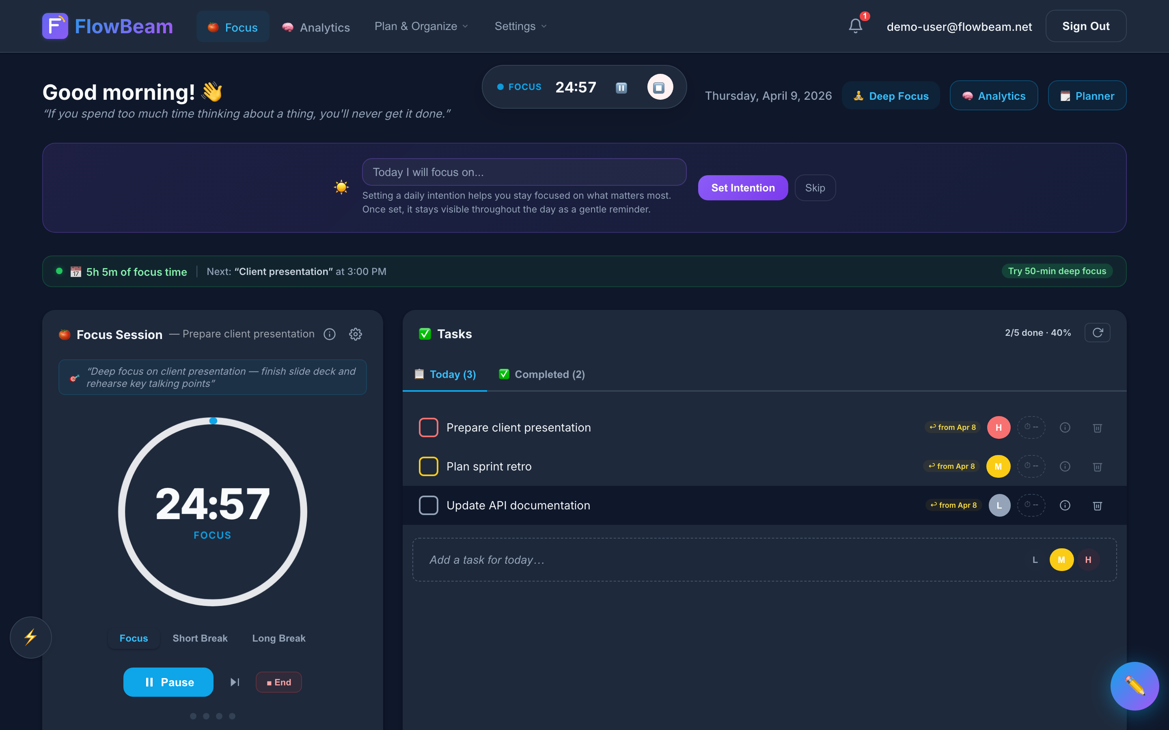Switch timer mode to Long Break
1169x730 pixels.
[x=279, y=638]
